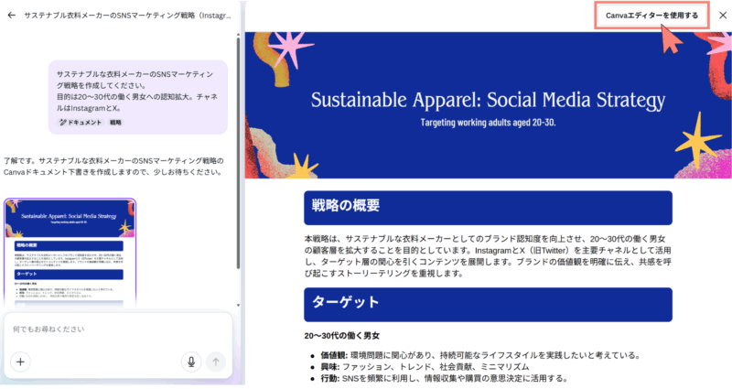Click the Sustainable Apparel banner title
The width and height of the screenshot is (732, 389).
click(488, 99)
